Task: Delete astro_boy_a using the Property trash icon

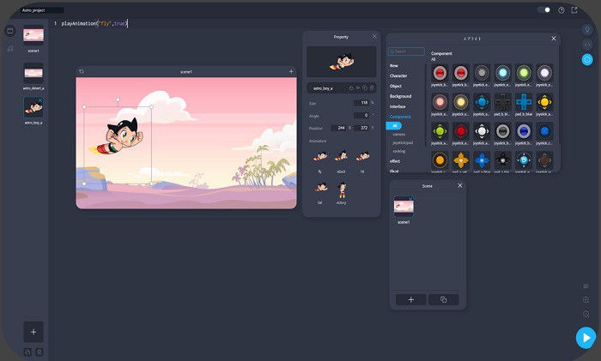Action: tap(373, 87)
